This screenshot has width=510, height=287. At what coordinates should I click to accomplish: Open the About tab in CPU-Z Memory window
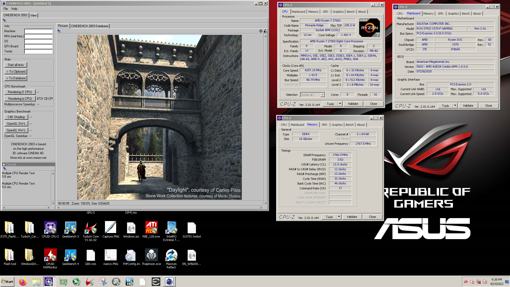click(361, 125)
